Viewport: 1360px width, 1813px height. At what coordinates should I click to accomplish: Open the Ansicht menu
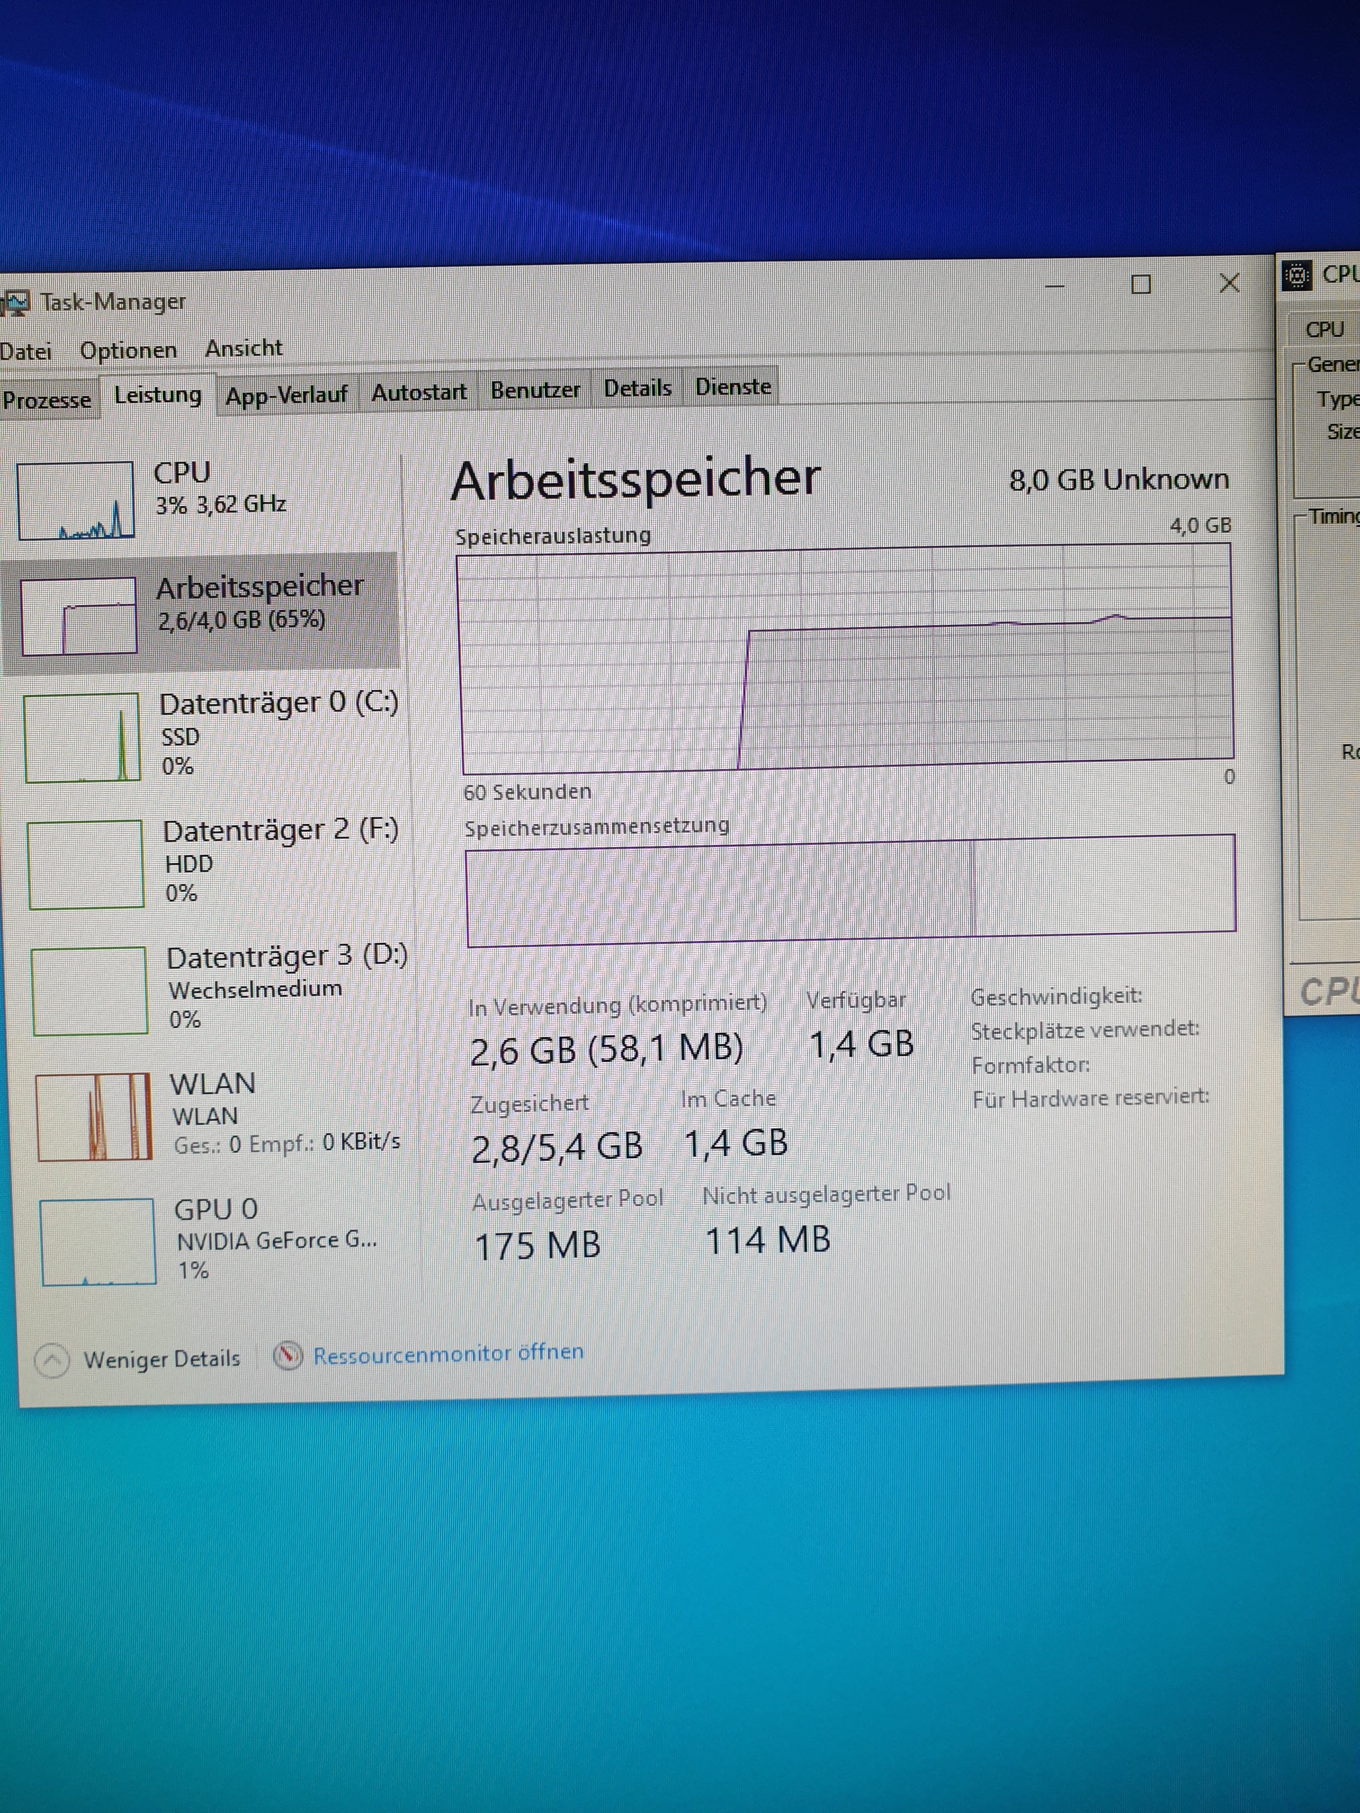(x=243, y=348)
